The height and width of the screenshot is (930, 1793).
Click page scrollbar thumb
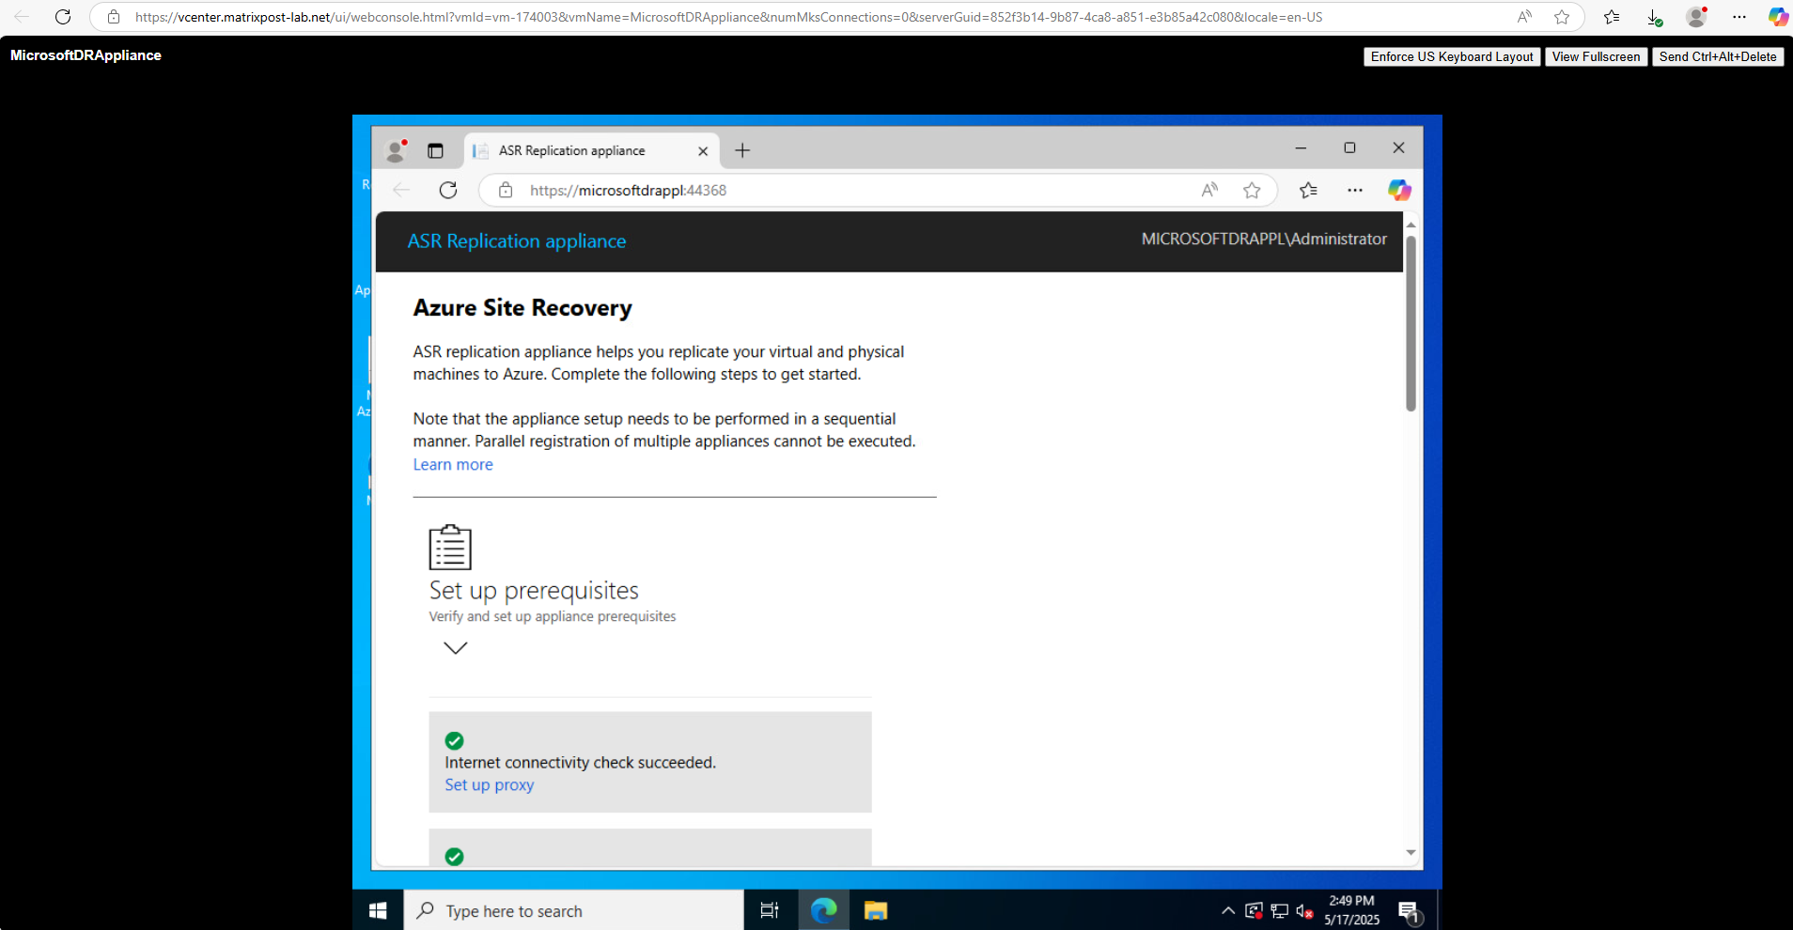(x=1411, y=323)
